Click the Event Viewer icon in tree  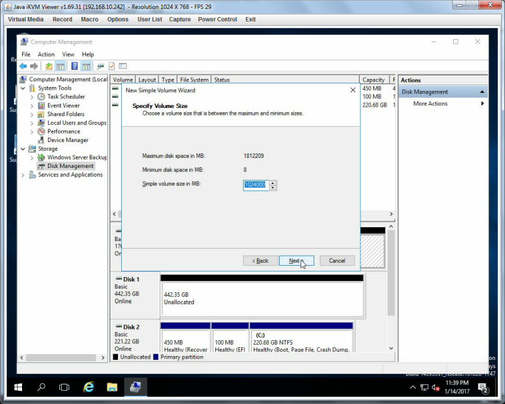(x=41, y=105)
